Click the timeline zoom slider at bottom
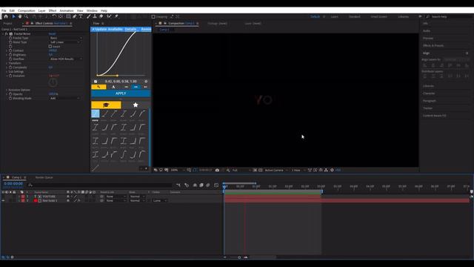Viewport: 474px width, 267px height. click(239, 257)
